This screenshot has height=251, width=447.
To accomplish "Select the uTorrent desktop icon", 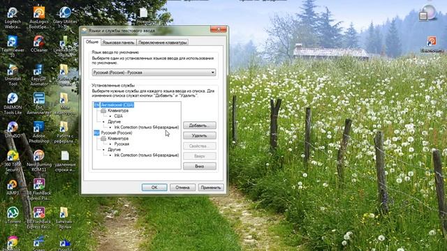I will click(13, 215).
